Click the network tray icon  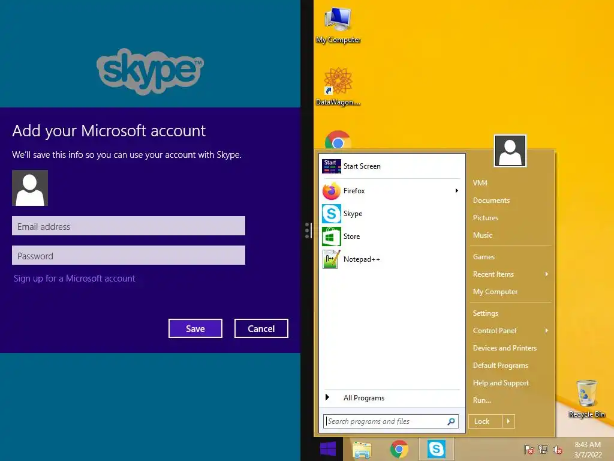coord(543,449)
